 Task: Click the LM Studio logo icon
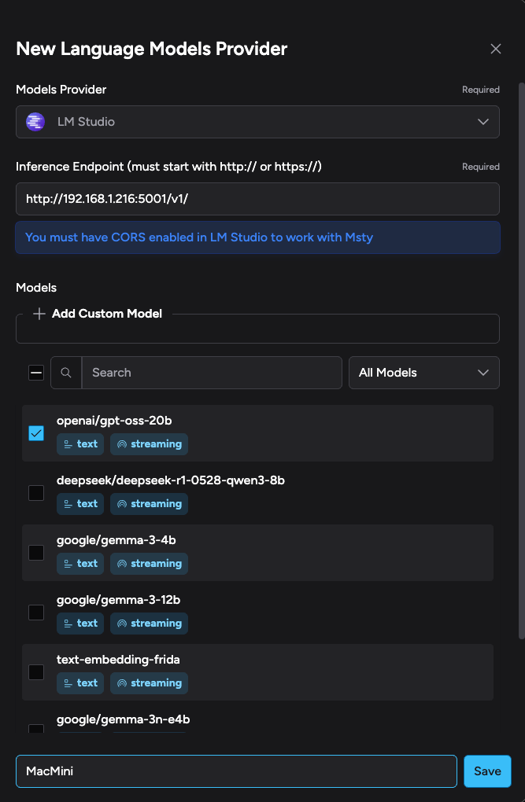tap(35, 122)
